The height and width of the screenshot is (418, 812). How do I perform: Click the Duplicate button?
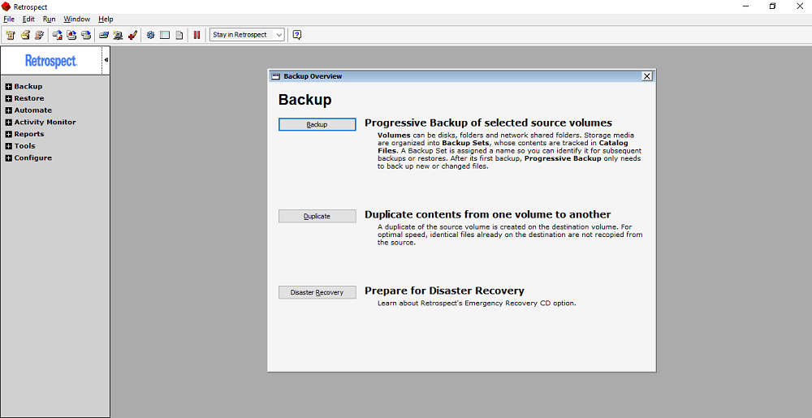coord(317,216)
